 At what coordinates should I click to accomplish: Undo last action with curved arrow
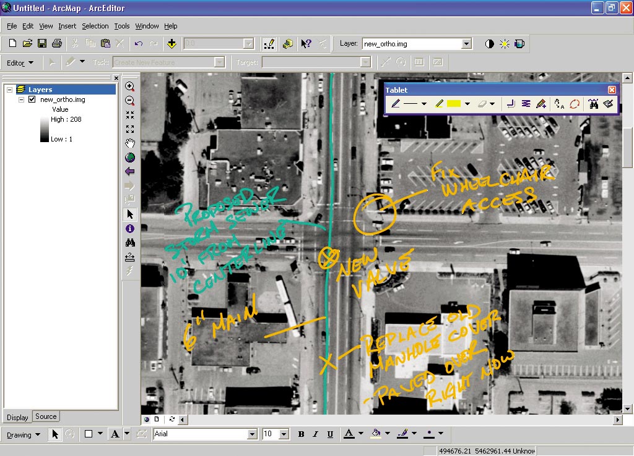[x=139, y=44]
